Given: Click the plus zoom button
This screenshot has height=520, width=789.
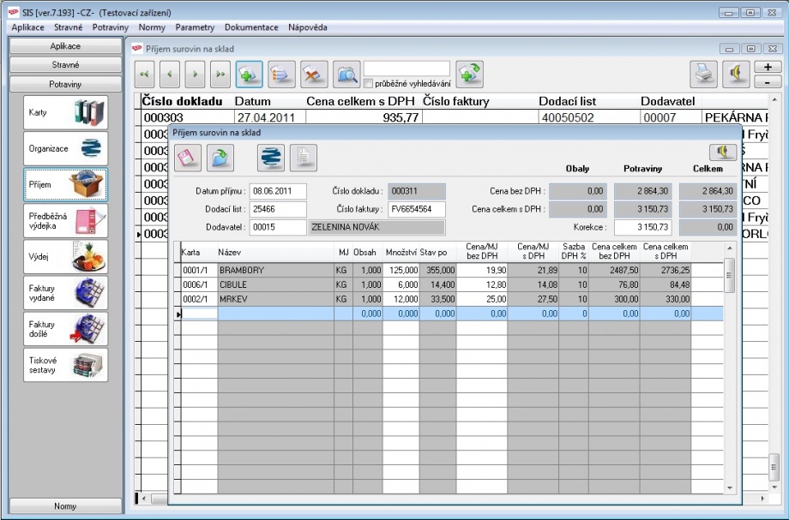Looking at the screenshot, I should (768, 68).
